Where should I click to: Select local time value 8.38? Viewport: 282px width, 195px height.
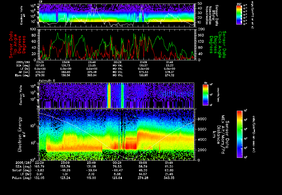tap(117, 174)
